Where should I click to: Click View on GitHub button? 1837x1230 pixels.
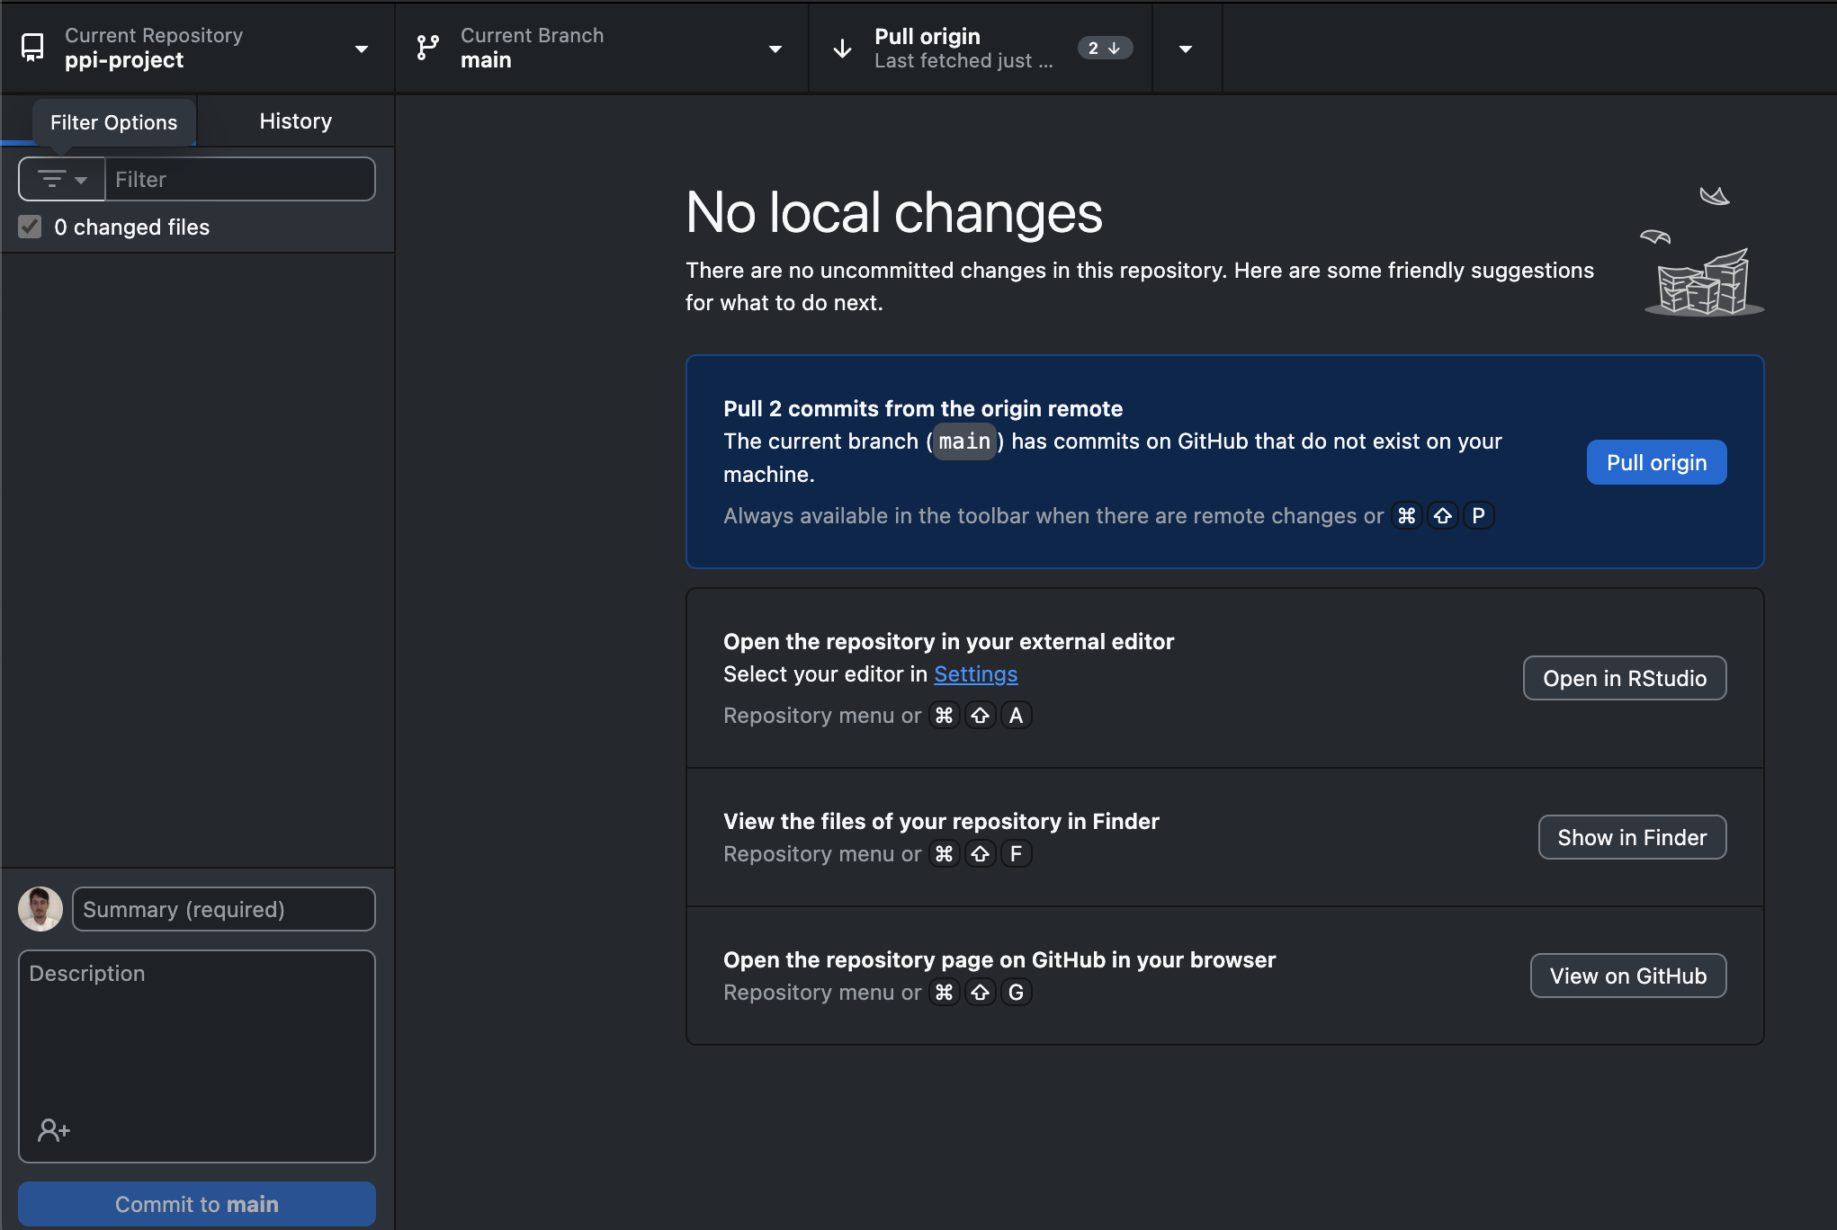[x=1627, y=976]
